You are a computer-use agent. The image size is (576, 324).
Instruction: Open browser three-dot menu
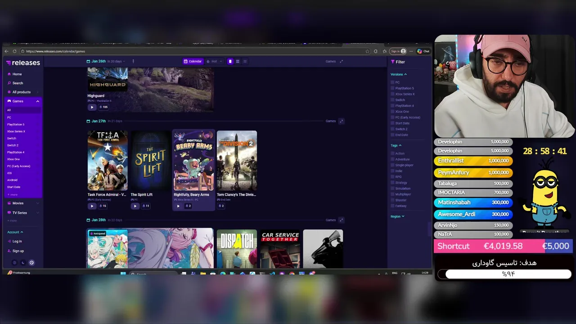point(411,51)
